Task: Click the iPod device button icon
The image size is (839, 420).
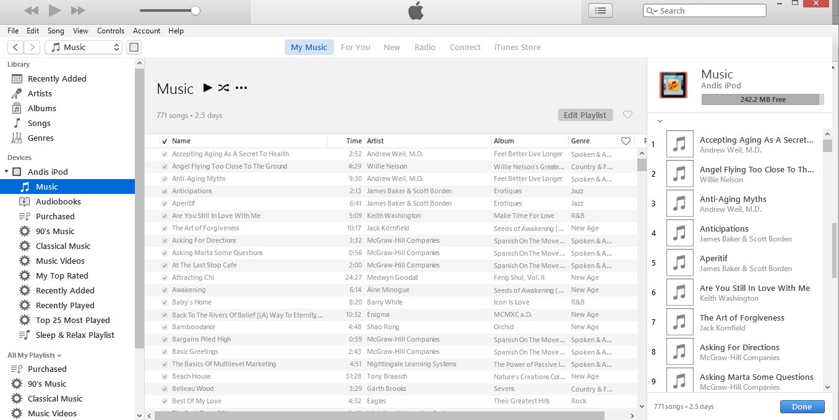Action: [134, 47]
